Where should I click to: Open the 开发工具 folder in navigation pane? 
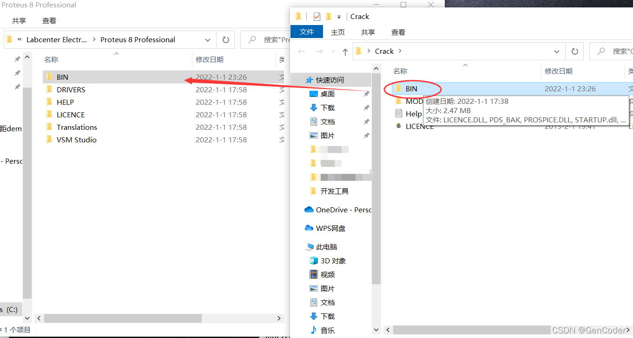(334, 191)
